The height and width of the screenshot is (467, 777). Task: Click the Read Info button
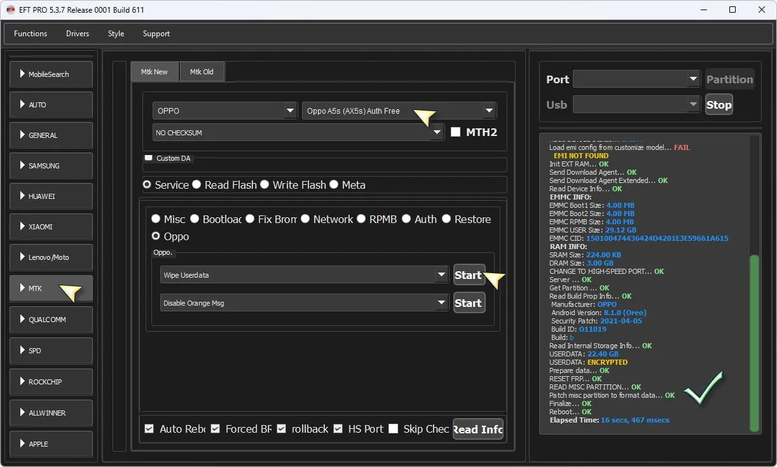[478, 429]
